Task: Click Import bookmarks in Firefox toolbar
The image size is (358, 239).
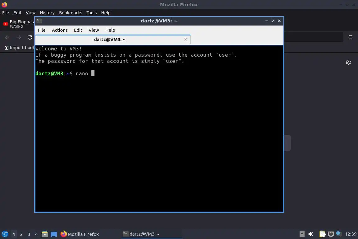Action: point(19,48)
